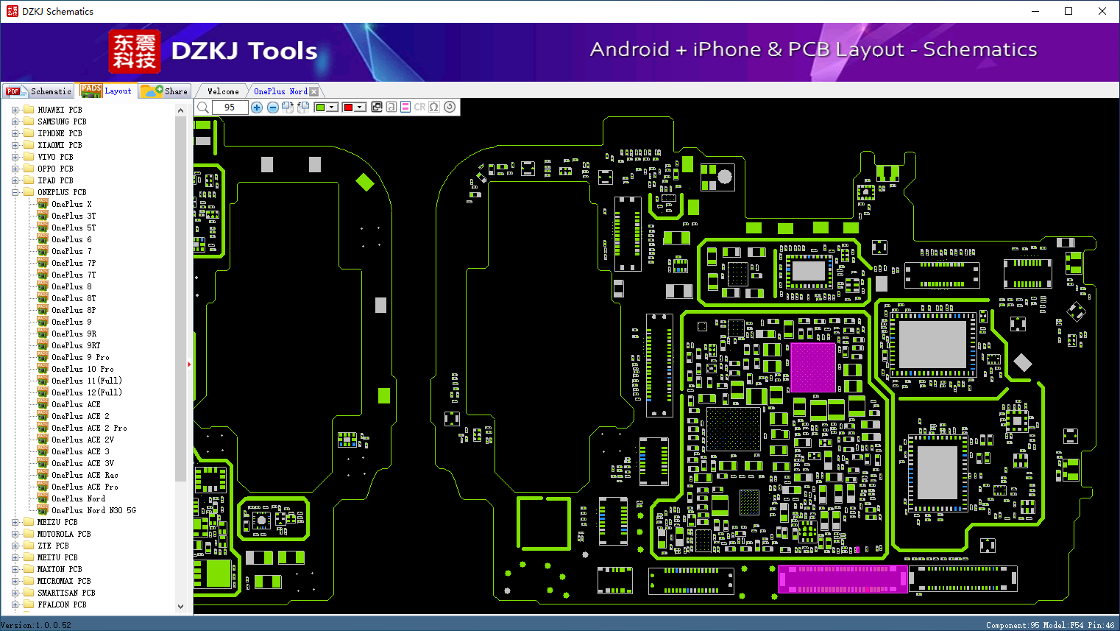The image size is (1120, 631).
Task: Switch to the Schematic tab
Action: point(38,91)
